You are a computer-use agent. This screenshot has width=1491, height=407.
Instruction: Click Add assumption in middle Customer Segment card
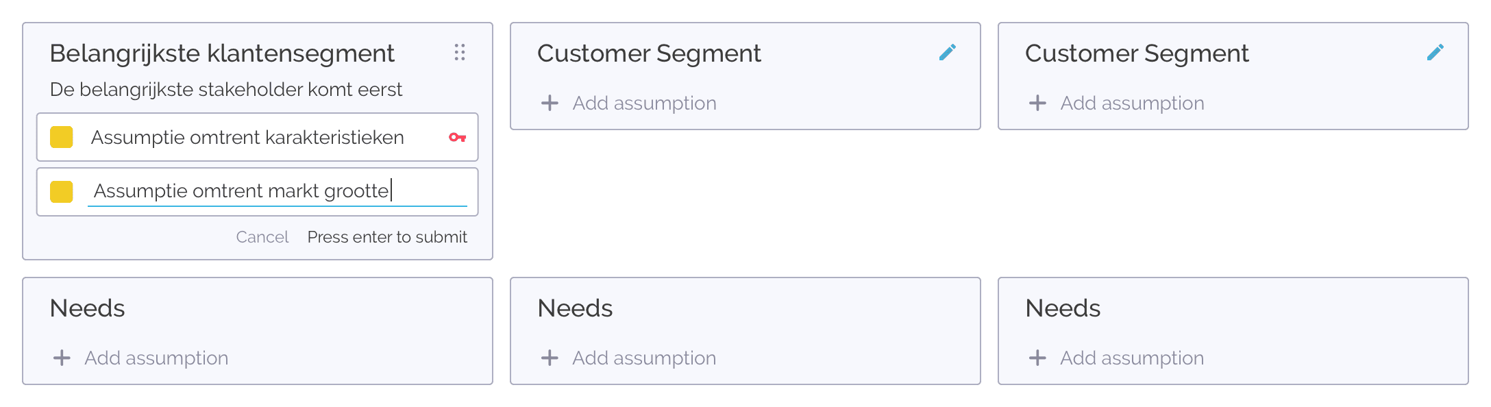pyautogui.click(x=644, y=103)
